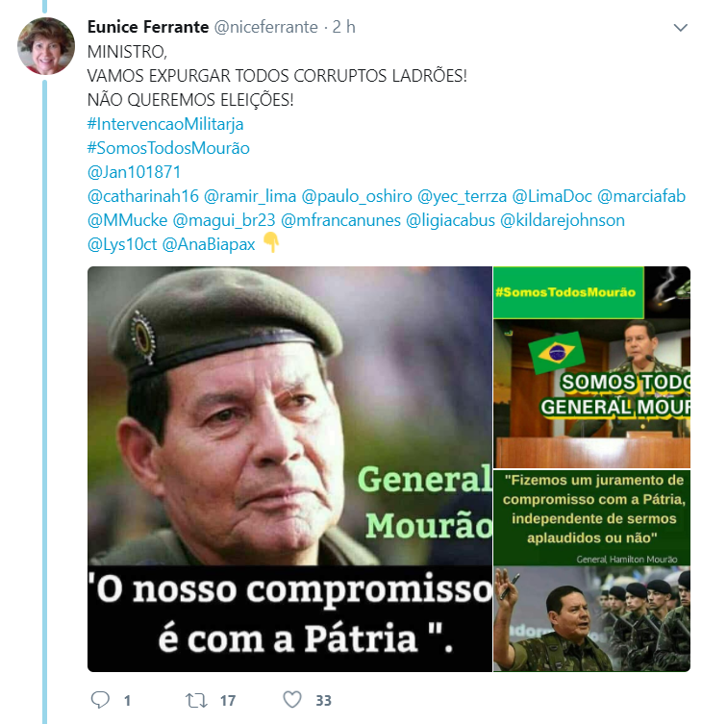Click the retweet arrows icon
The image size is (727, 724).
pyautogui.click(x=196, y=700)
